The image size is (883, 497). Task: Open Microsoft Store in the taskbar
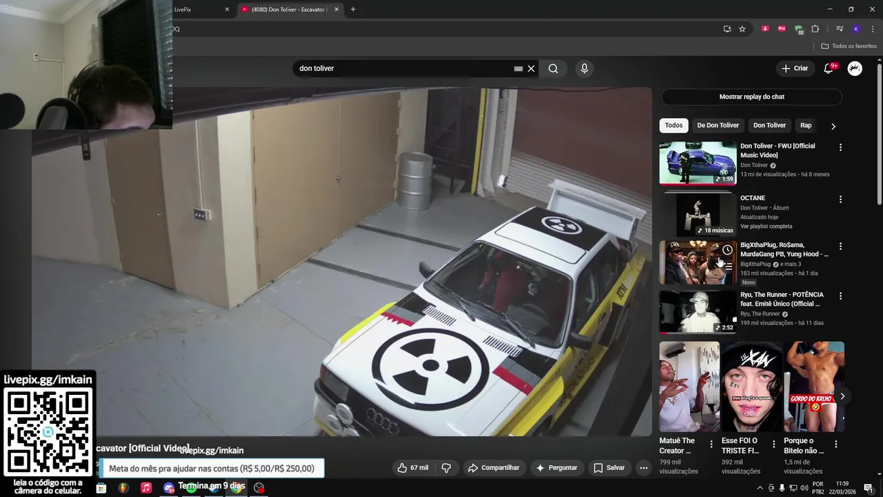[101, 488]
